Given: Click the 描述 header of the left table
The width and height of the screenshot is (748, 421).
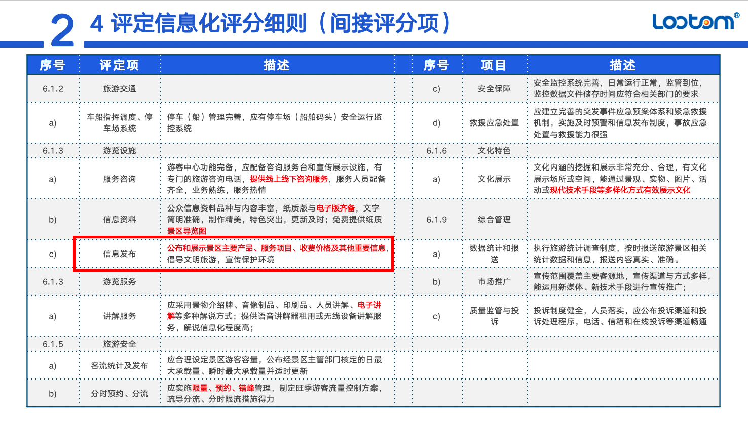Looking at the screenshot, I should (x=277, y=65).
